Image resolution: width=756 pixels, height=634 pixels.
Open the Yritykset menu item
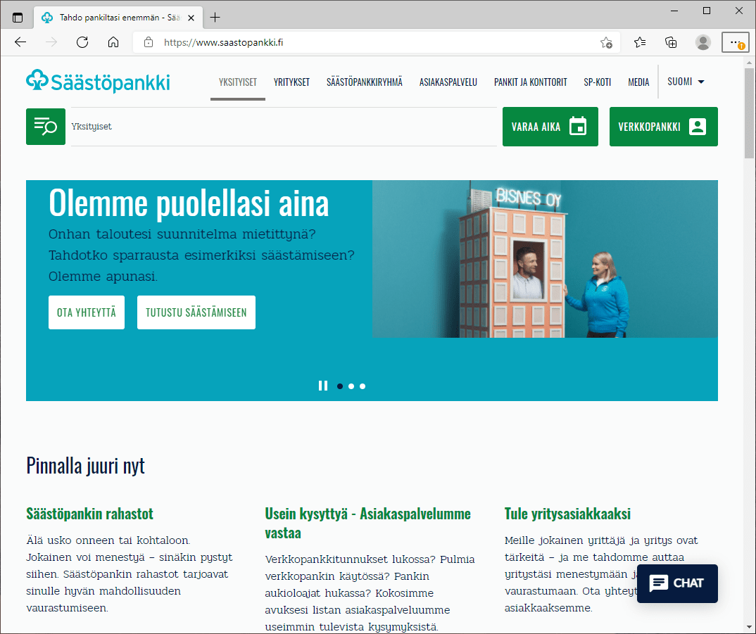(291, 82)
